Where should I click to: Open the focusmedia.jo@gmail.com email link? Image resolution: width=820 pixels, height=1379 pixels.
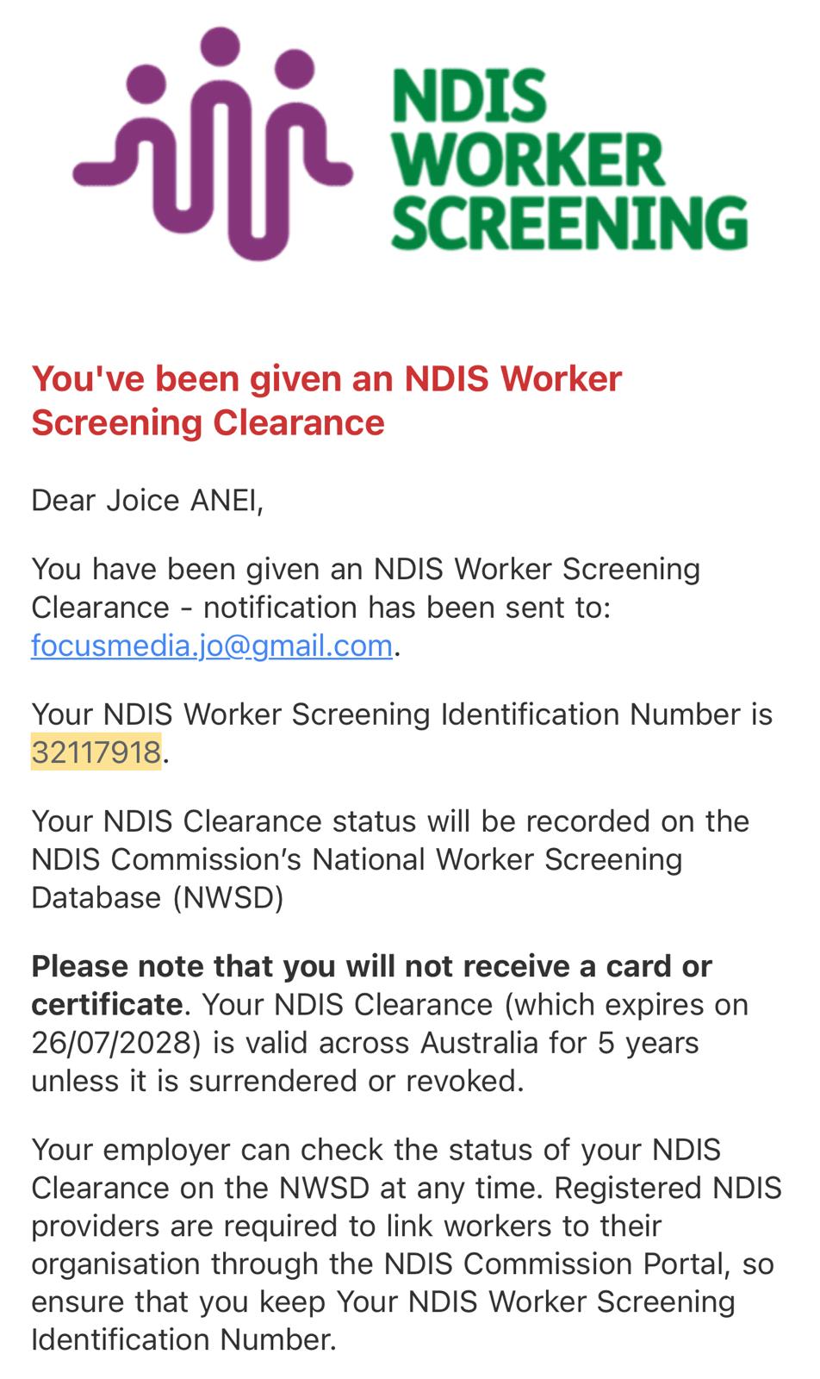(212, 646)
